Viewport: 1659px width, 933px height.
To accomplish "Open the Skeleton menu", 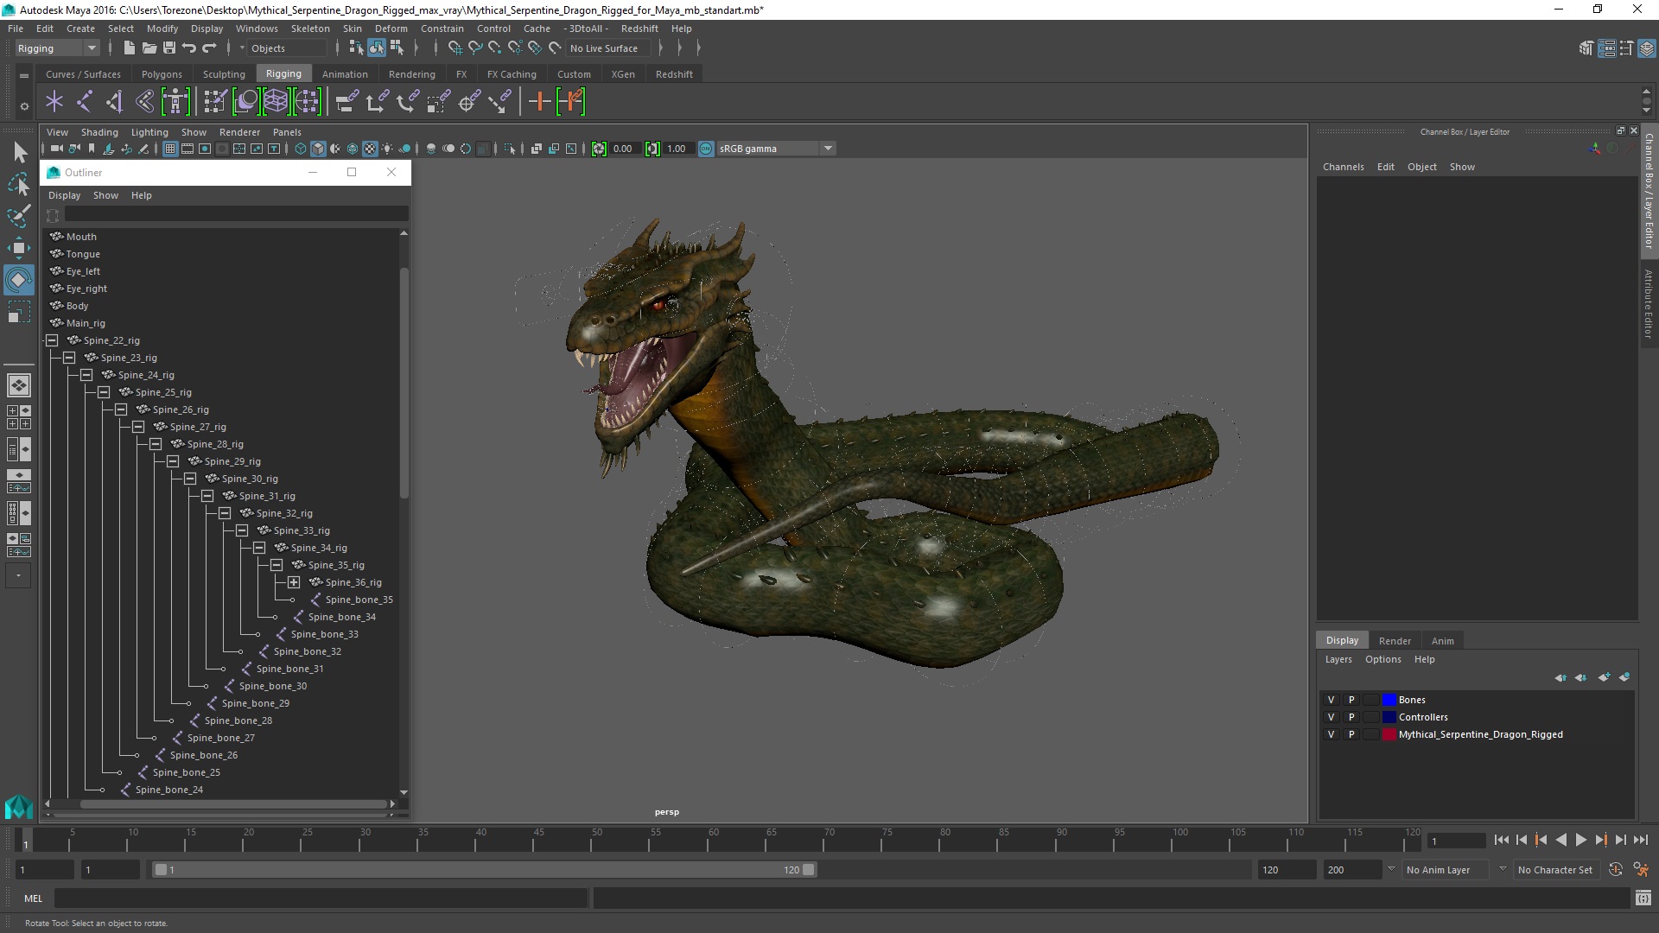I will pos(309,29).
